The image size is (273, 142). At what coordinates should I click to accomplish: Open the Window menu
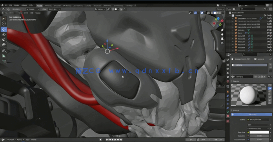pos(24,6)
